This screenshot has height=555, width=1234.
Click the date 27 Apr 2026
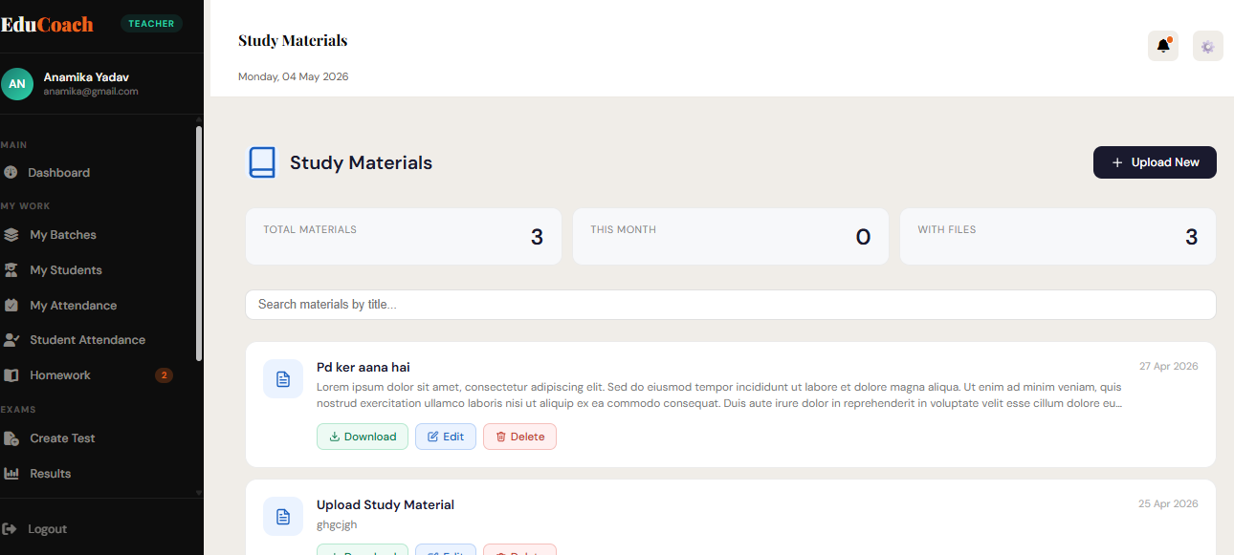(1168, 366)
